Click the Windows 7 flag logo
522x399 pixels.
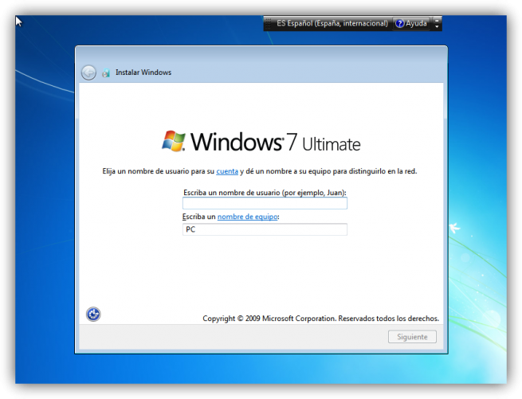pyautogui.click(x=174, y=141)
